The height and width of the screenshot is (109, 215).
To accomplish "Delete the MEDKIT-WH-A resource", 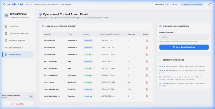I will click(147, 82).
